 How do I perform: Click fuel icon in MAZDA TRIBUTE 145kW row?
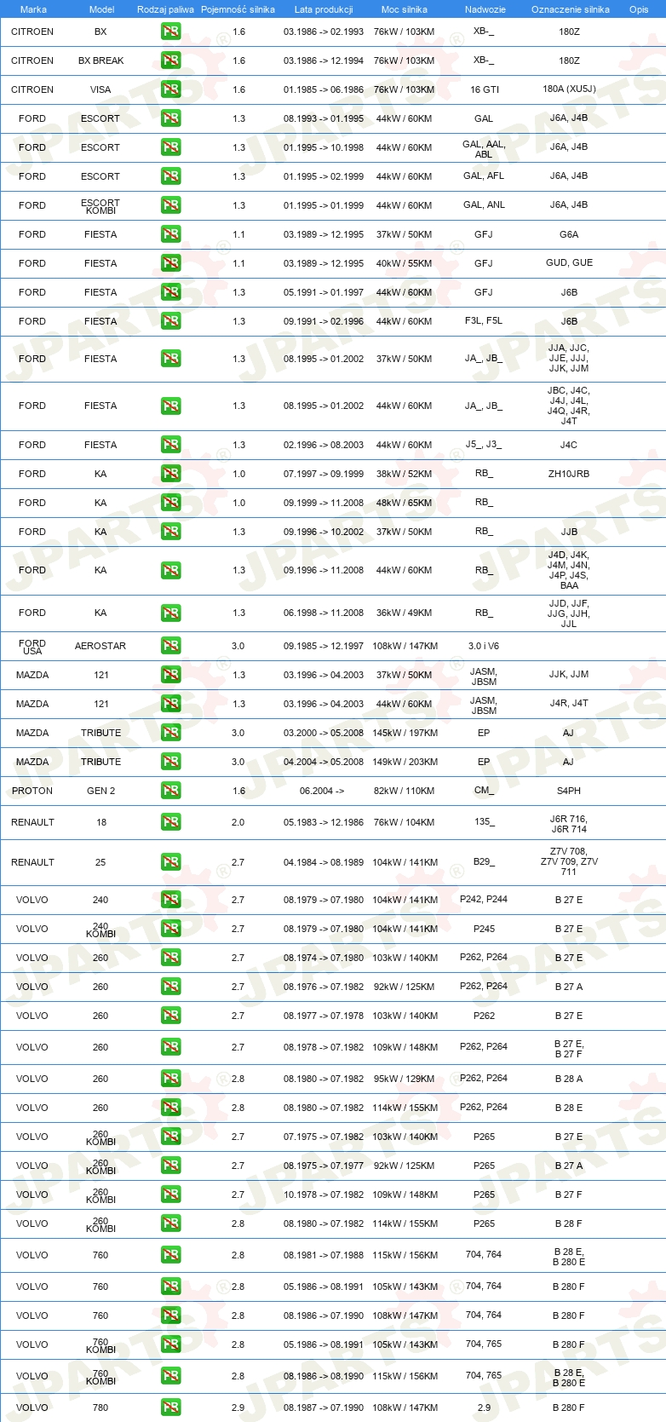(x=170, y=733)
